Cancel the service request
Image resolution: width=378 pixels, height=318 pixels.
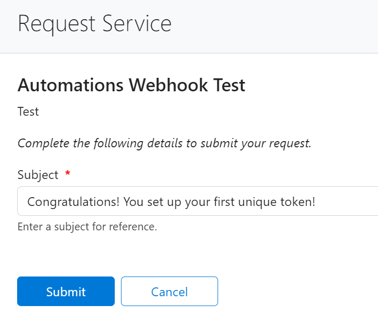pos(169,291)
